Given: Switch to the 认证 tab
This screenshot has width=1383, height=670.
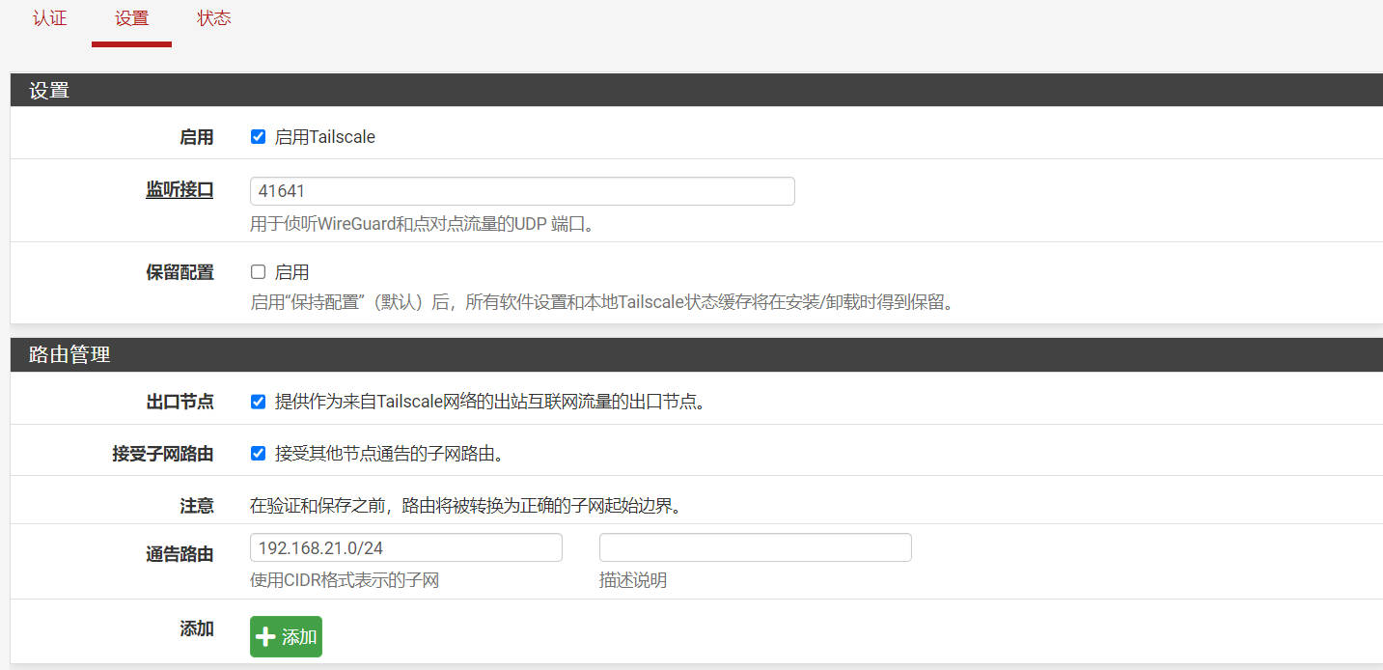Looking at the screenshot, I should point(49,18).
